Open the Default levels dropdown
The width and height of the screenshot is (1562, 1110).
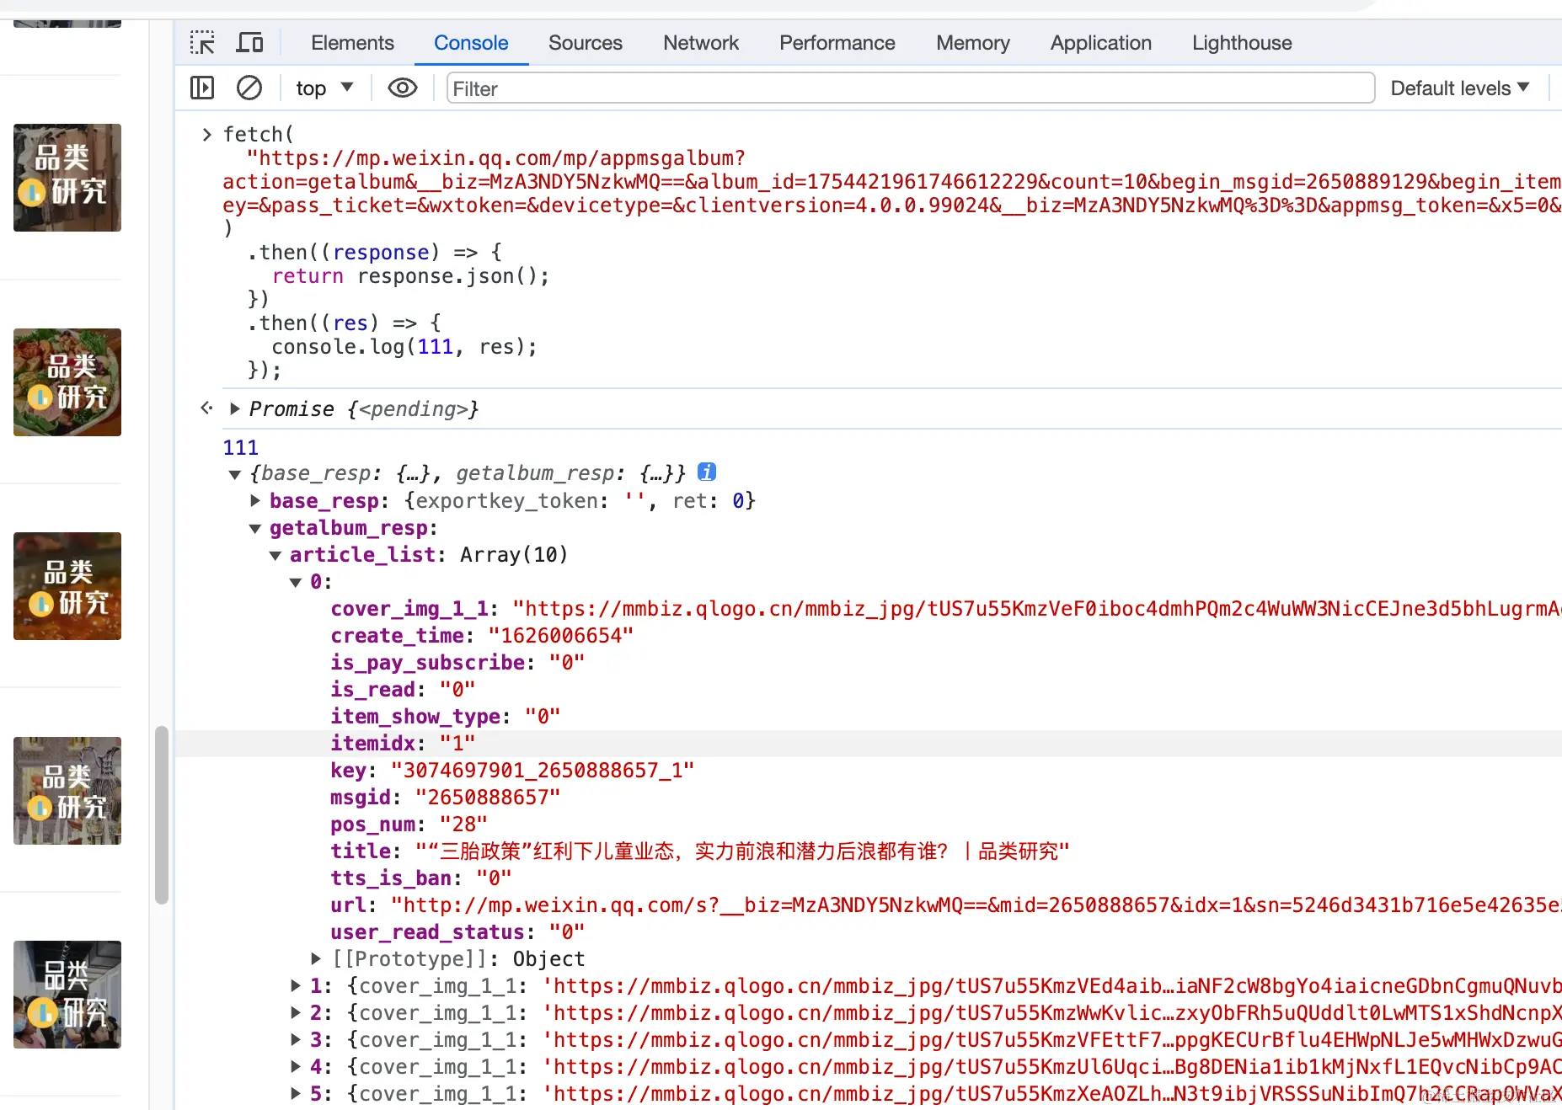tap(1460, 88)
